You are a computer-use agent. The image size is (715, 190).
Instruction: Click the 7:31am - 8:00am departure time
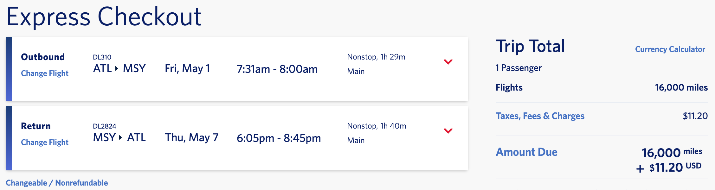click(x=277, y=69)
